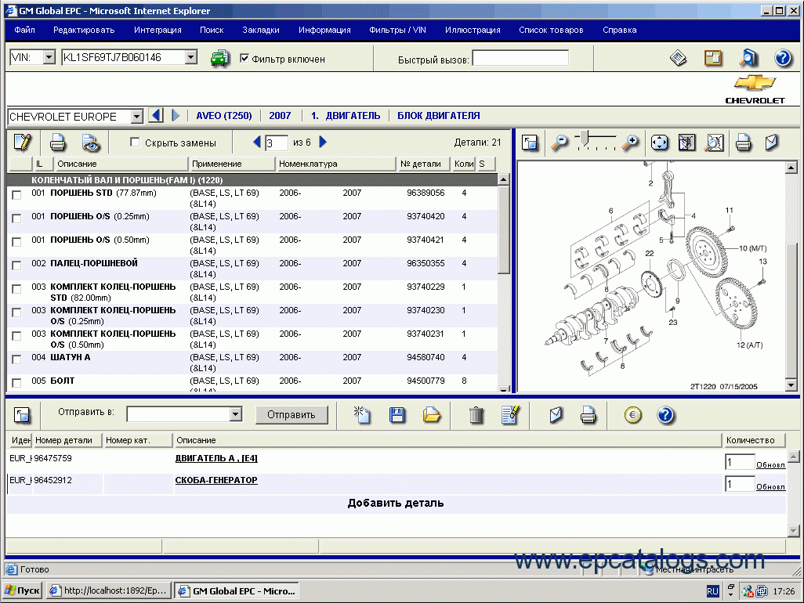Click the Быстрый вызов input field
804x603 pixels.
(520, 59)
